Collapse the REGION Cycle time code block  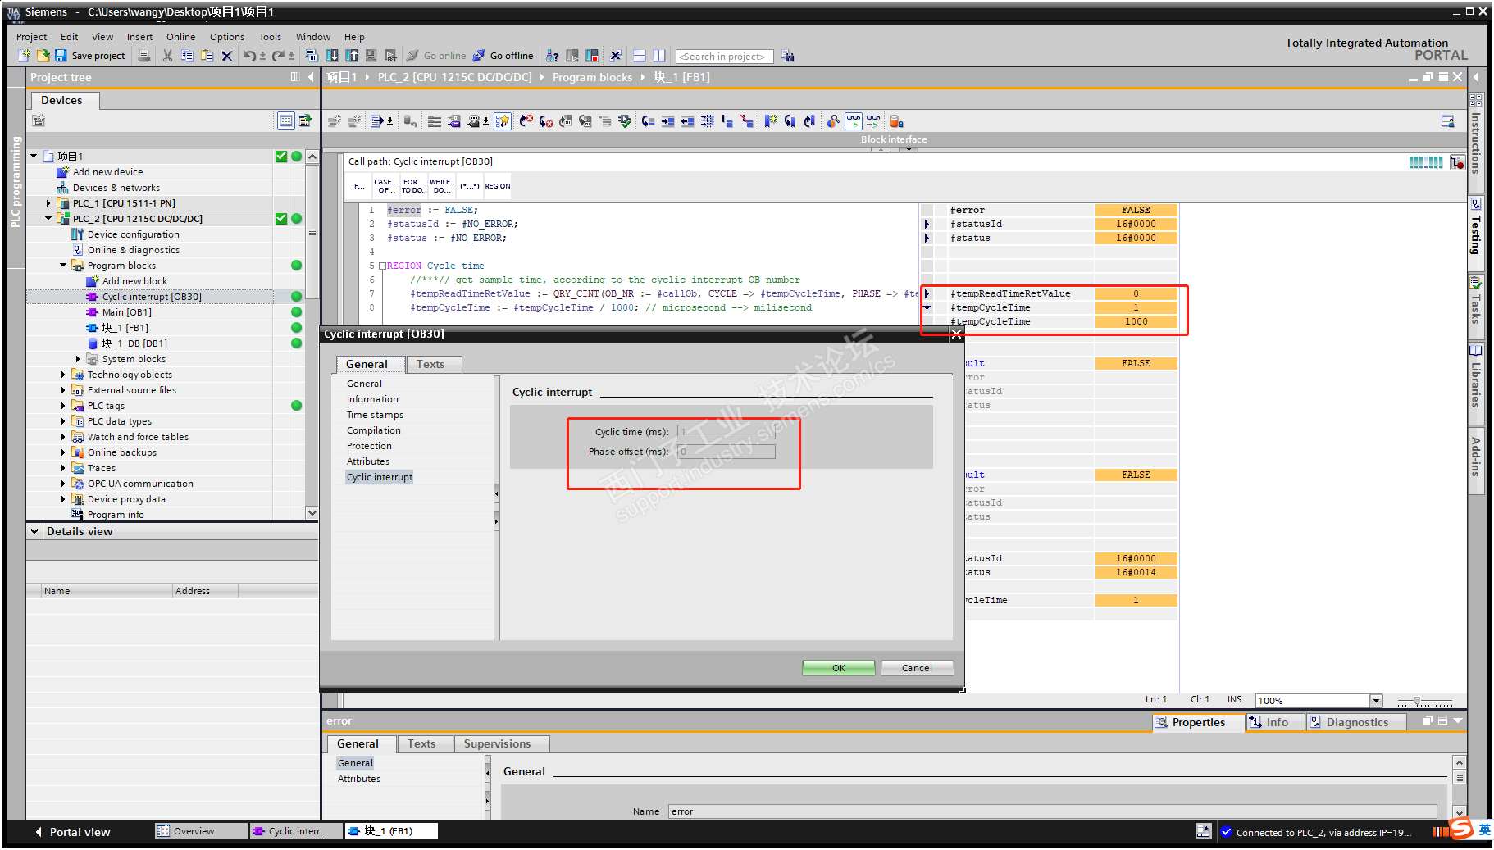(x=382, y=266)
